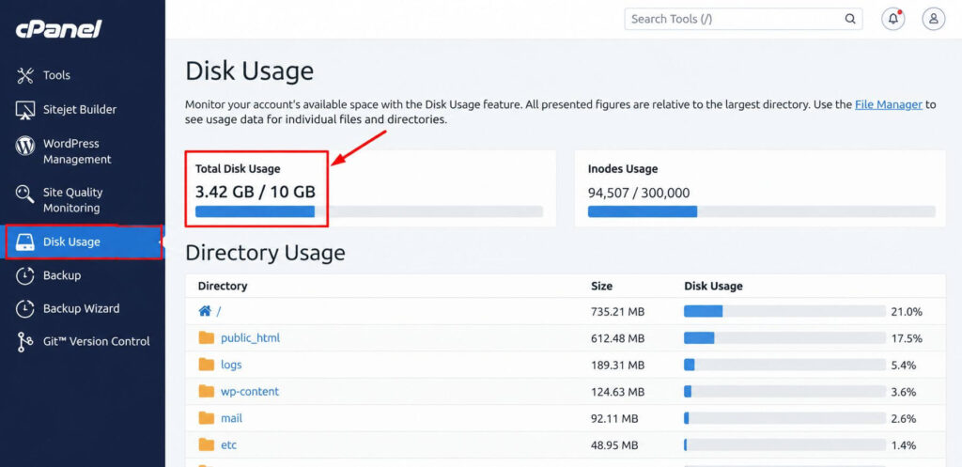Focus the Search Tools input field

[x=743, y=19]
